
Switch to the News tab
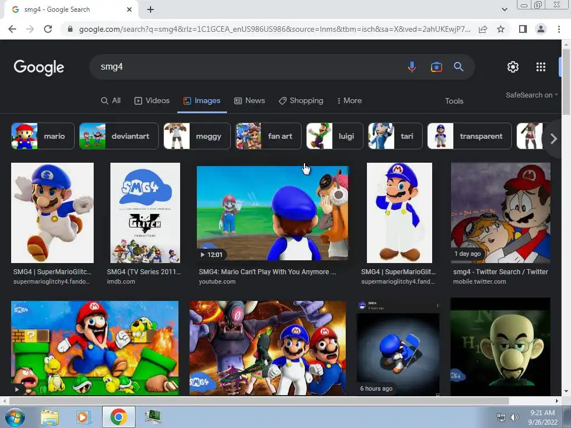[249, 101]
